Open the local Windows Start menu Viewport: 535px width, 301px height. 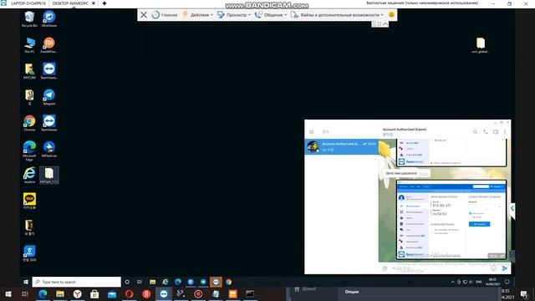tap(8, 294)
